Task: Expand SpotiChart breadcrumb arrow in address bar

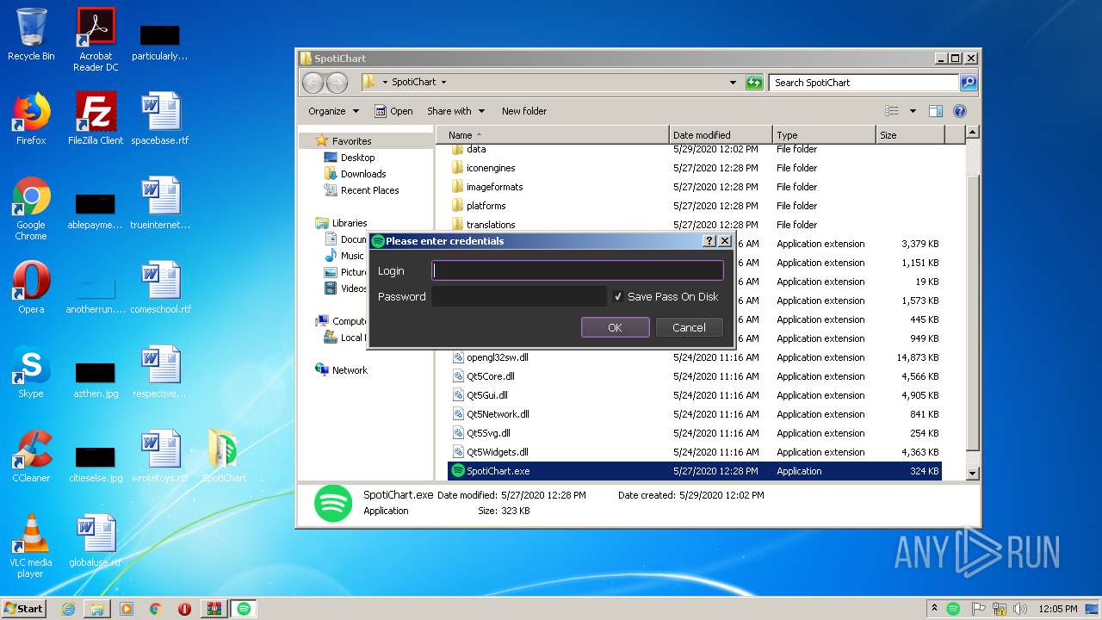Action: tap(443, 83)
